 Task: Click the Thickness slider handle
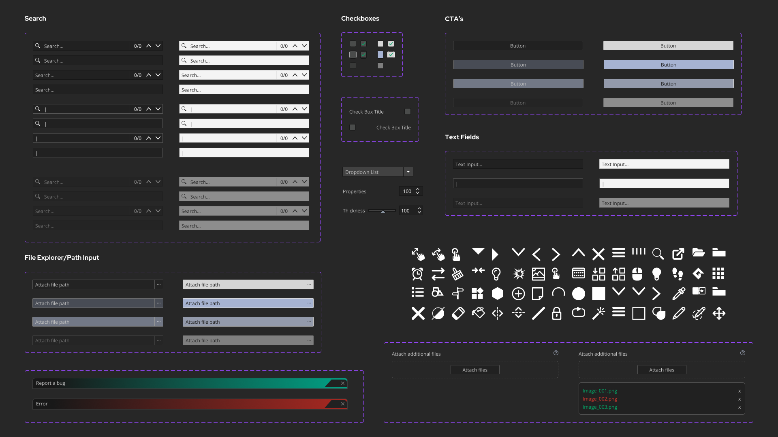[383, 211]
